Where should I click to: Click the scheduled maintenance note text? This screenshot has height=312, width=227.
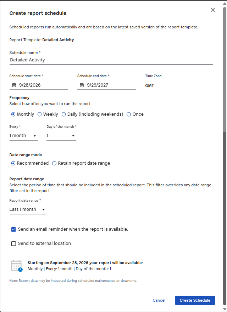(73, 281)
